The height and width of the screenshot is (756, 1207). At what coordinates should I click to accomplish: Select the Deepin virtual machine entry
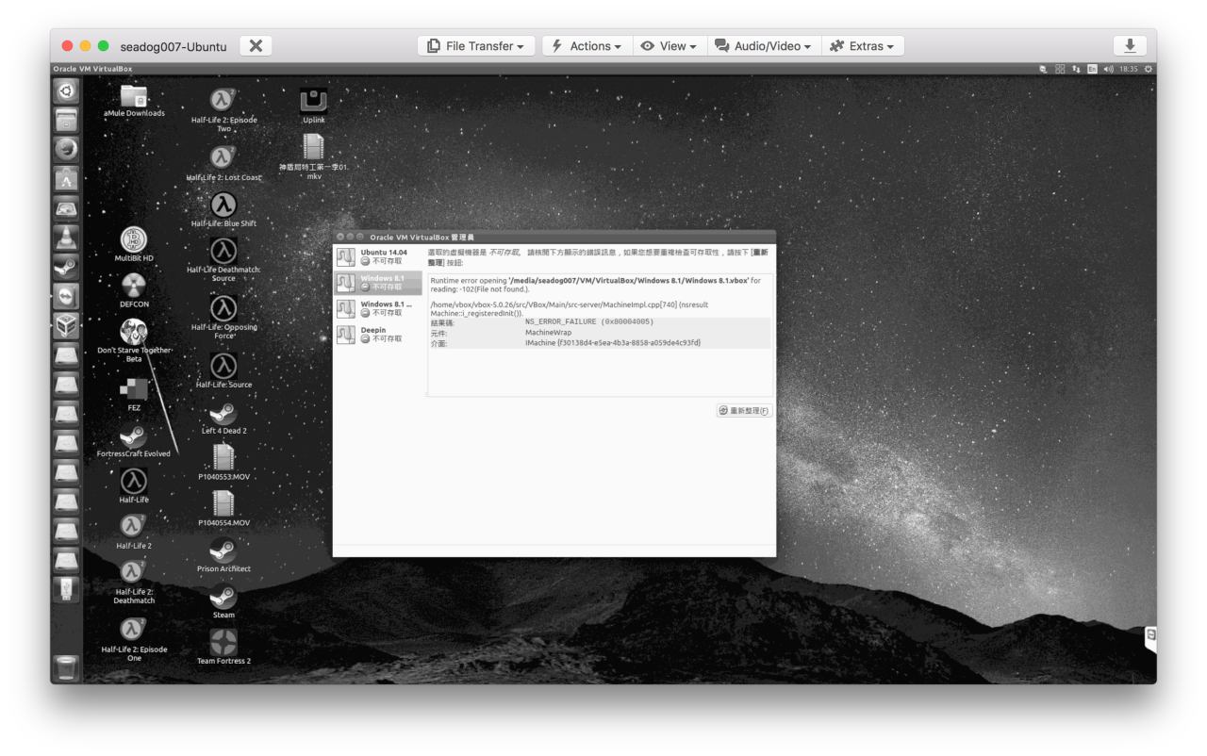378,334
